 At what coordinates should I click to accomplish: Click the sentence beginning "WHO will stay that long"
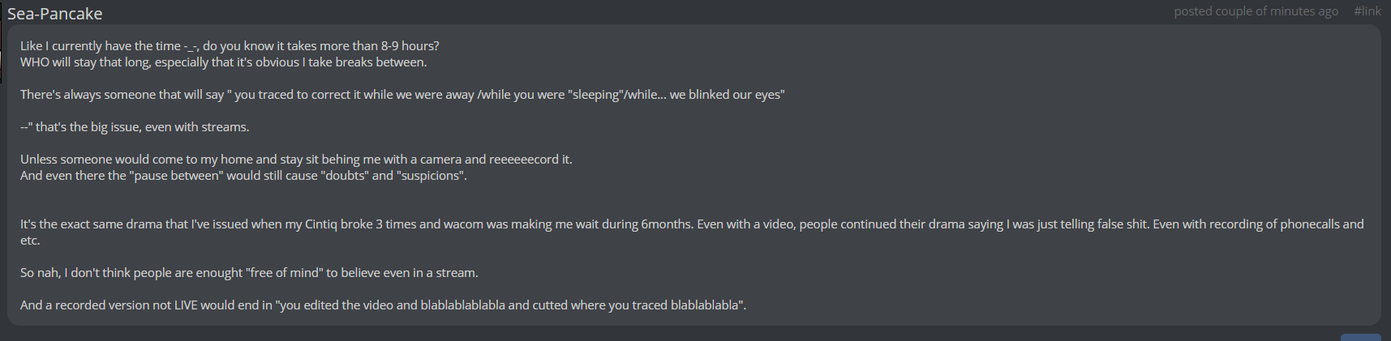pos(223,62)
